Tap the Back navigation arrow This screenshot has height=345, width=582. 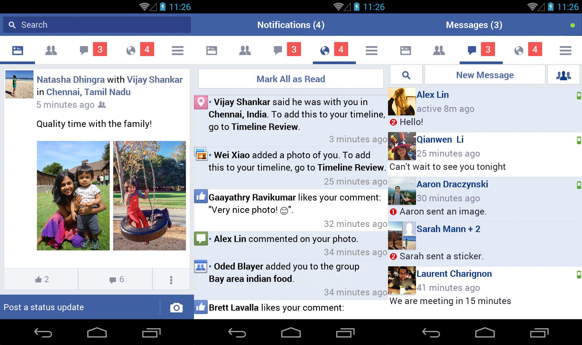(x=43, y=332)
